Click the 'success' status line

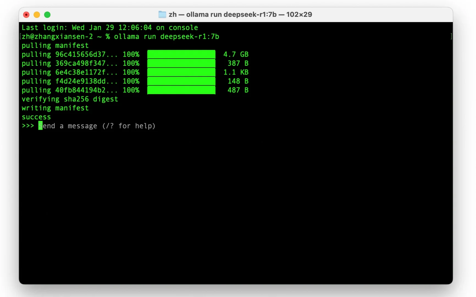coord(36,117)
